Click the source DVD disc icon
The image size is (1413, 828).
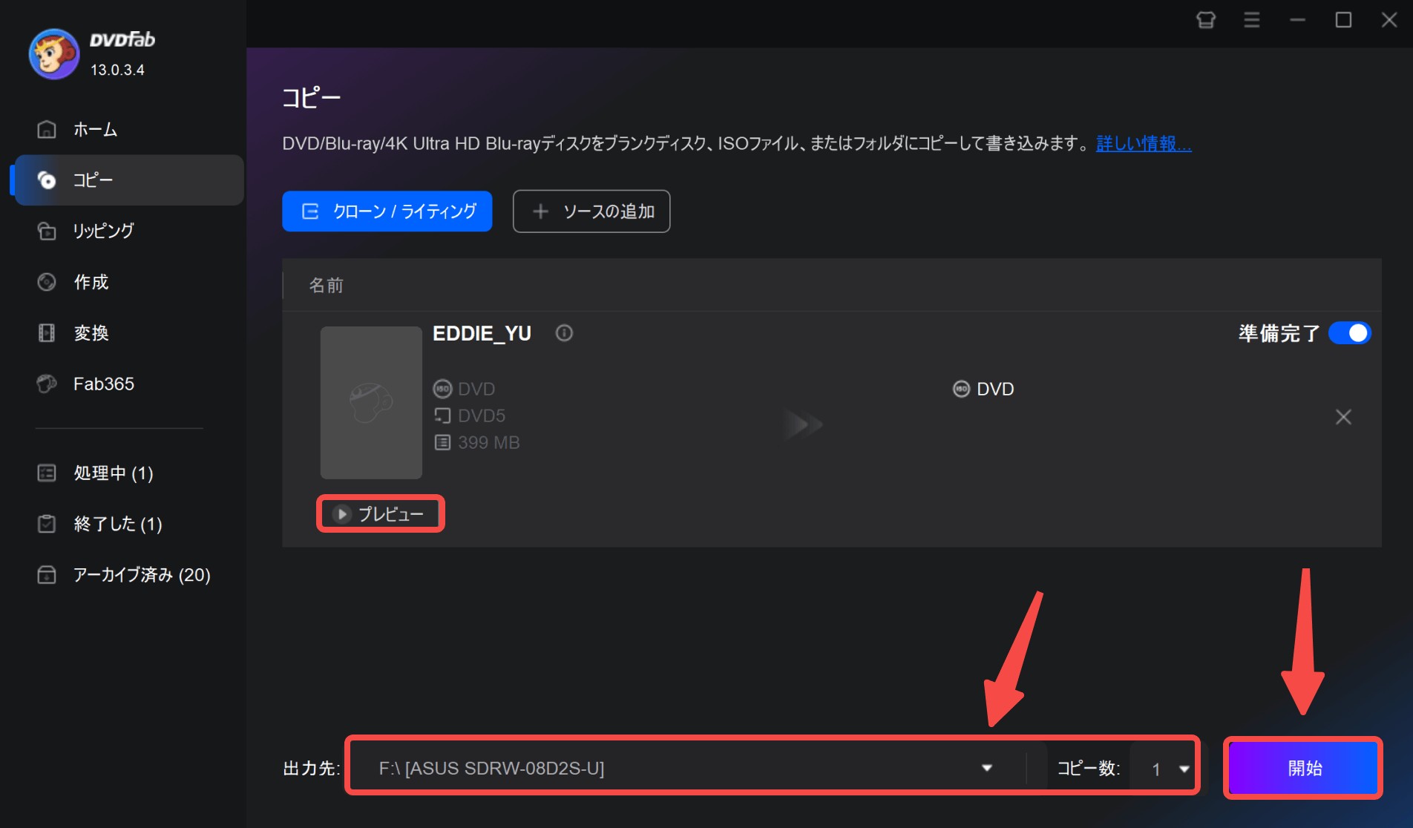[x=442, y=389]
